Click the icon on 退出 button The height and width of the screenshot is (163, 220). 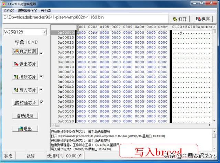coord(21,129)
